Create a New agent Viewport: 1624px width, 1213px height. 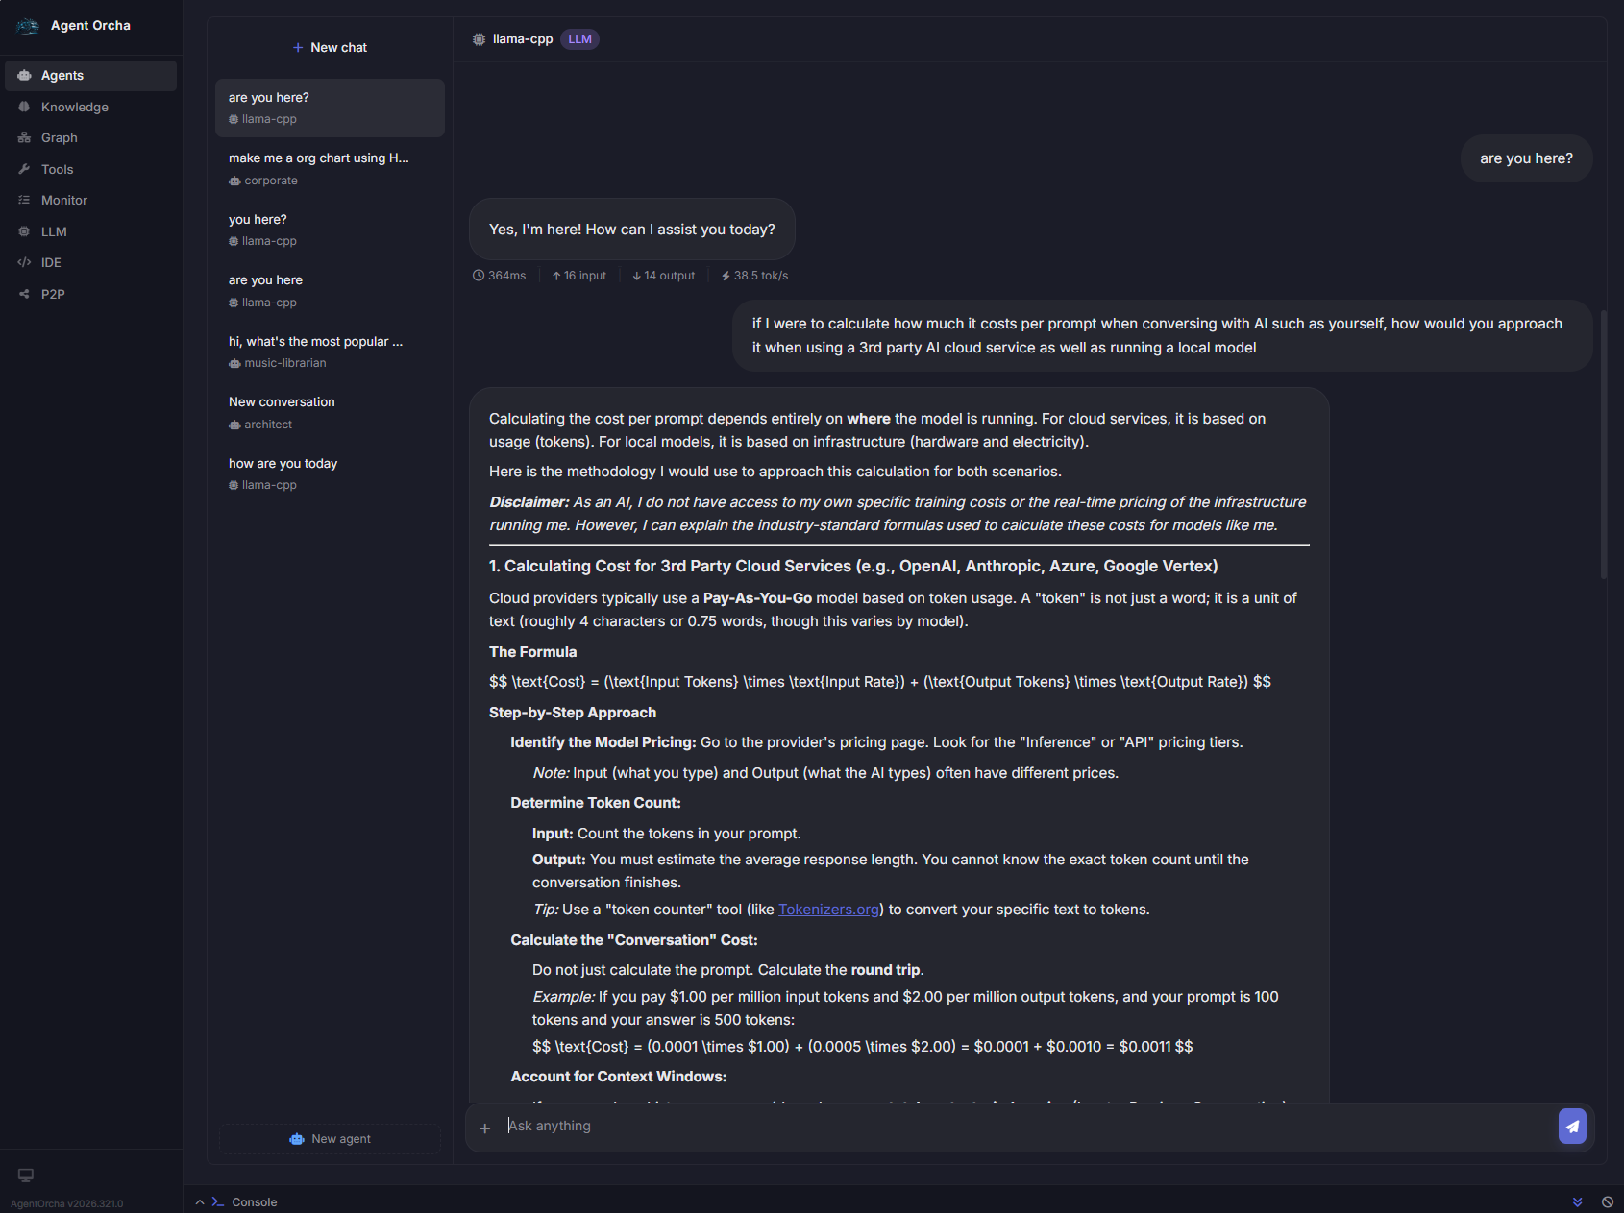[x=330, y=1138]
